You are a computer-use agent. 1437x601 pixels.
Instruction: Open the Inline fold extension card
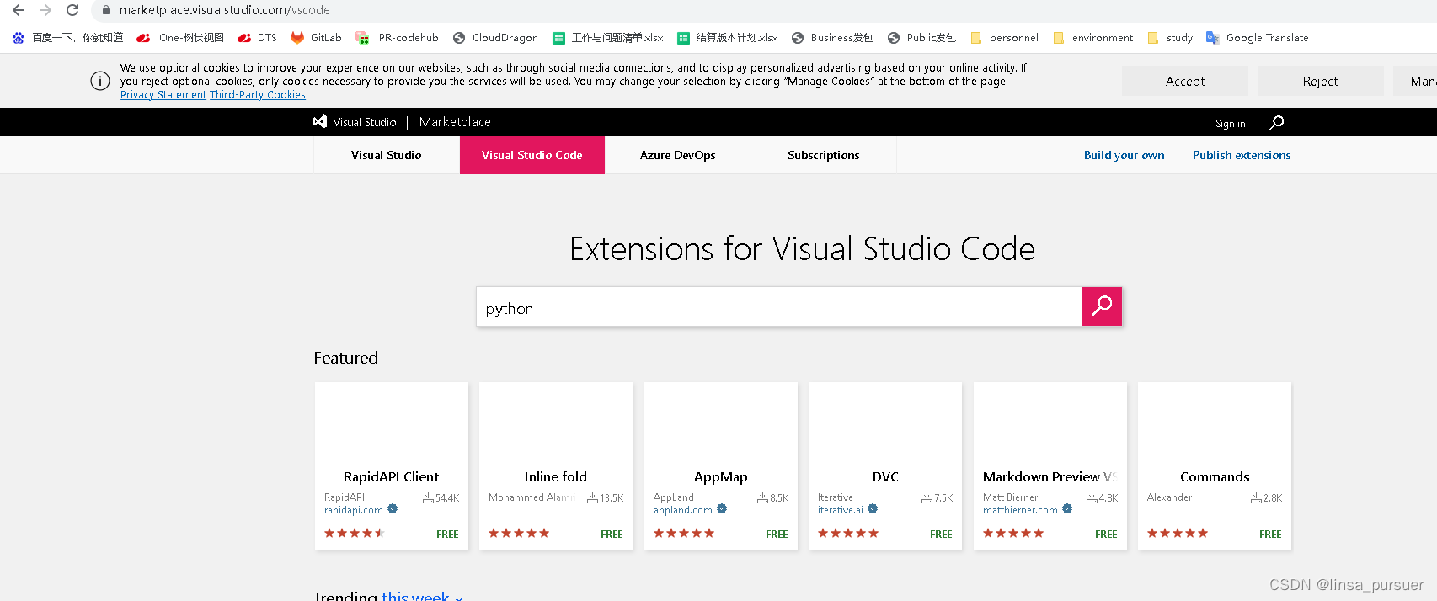pyautogui.click(x=556, y=466)
